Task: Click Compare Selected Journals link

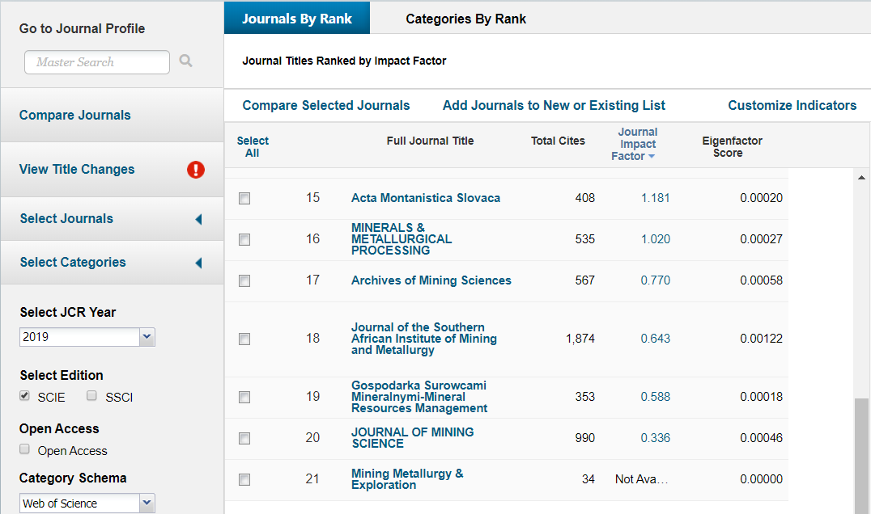Action: click(326, 106)
